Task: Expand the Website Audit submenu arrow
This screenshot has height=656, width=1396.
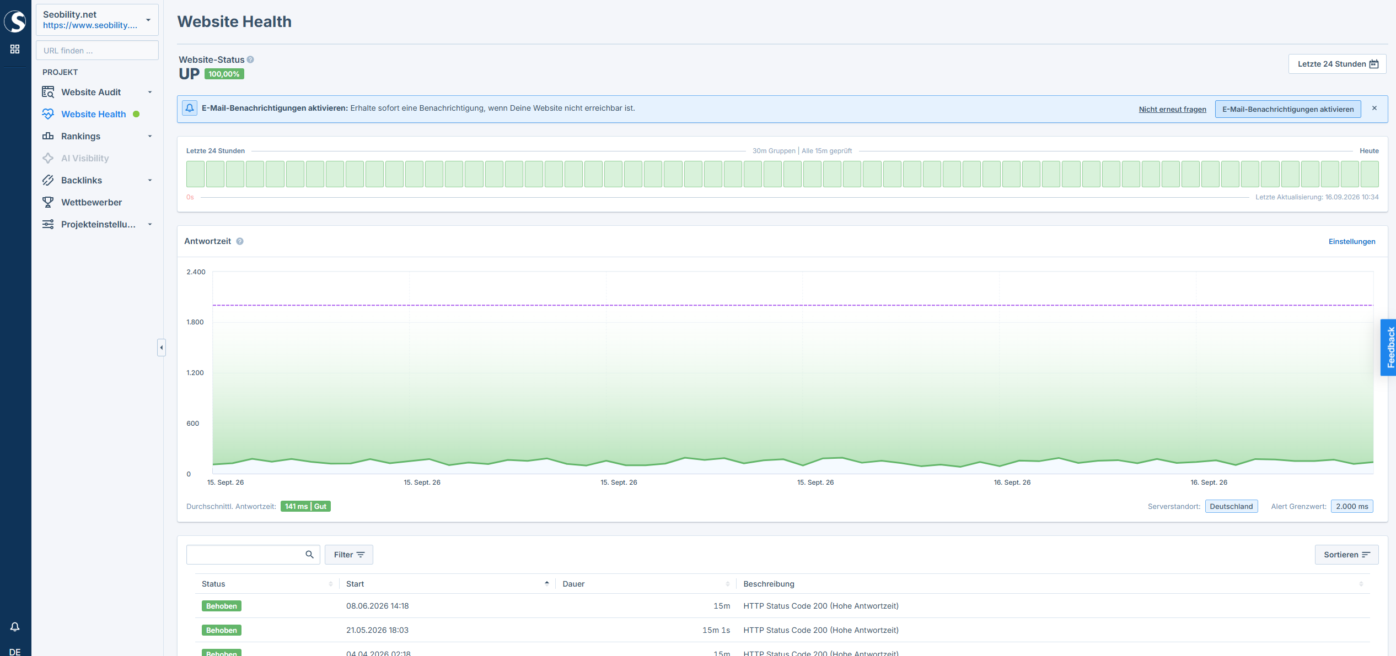Action: click(x=150, y=92)
